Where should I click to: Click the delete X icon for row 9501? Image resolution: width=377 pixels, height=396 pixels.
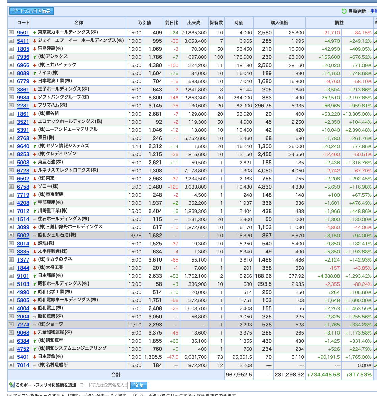coord(11,32)
